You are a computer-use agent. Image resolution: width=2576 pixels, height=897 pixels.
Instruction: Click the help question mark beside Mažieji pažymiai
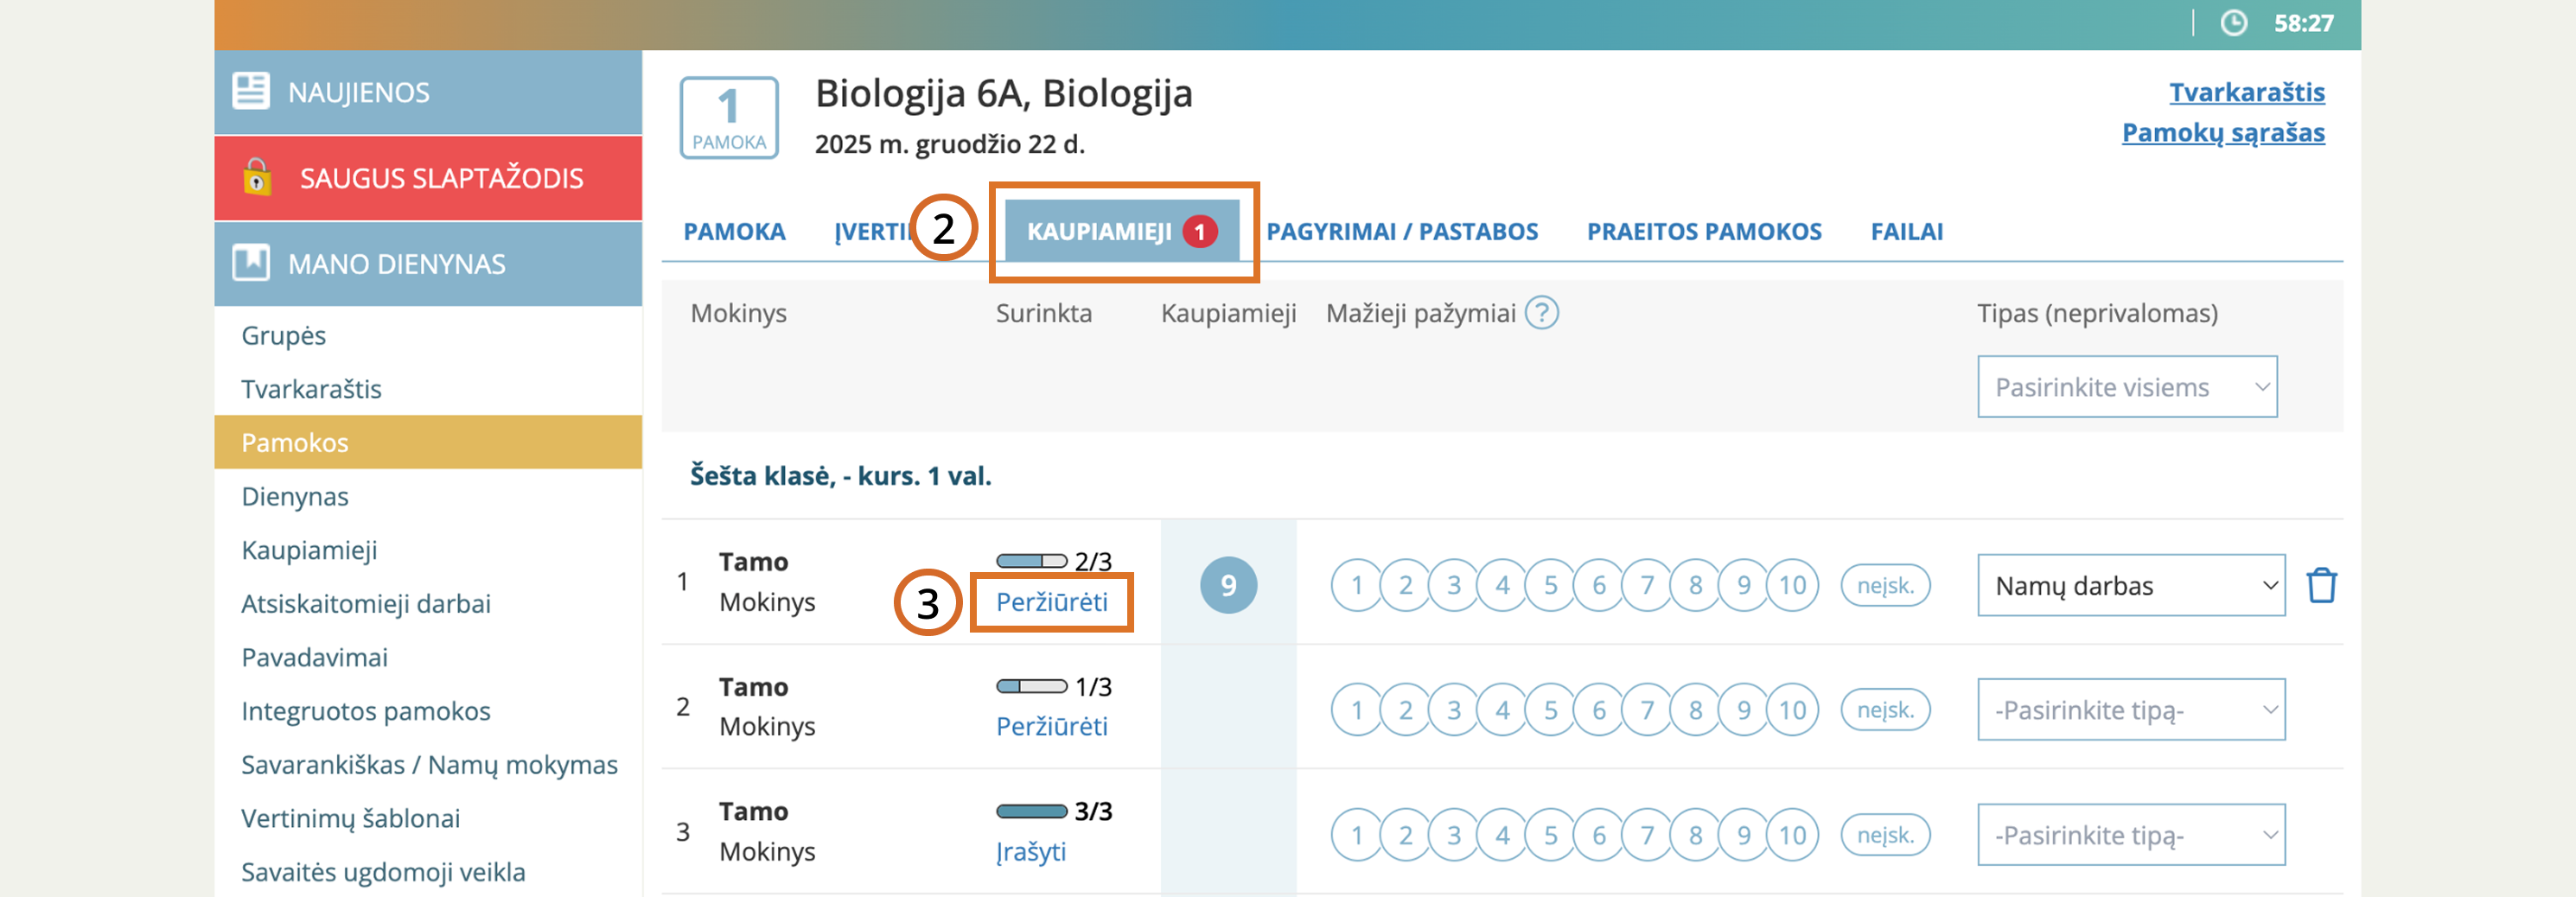click(1541, 313)
